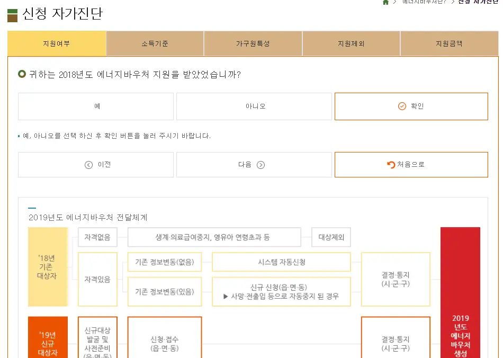Click the left arrow icon in 이전 button

[88, 165]
